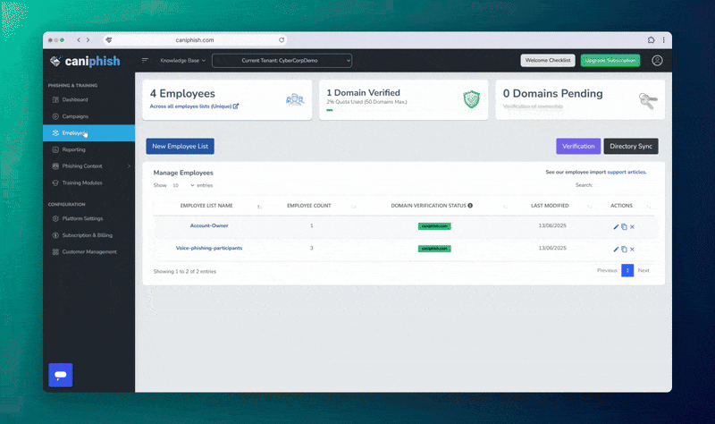715x424 pixels.
Task: Sort by Domain Verification Status column
Action: [428, 206]
